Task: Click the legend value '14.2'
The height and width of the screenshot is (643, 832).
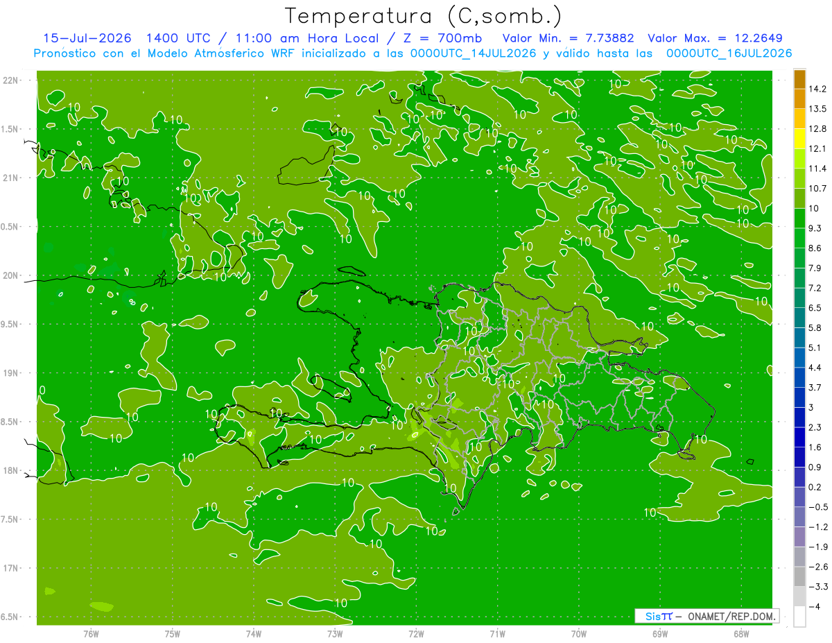Action: [x=817, y=89]
